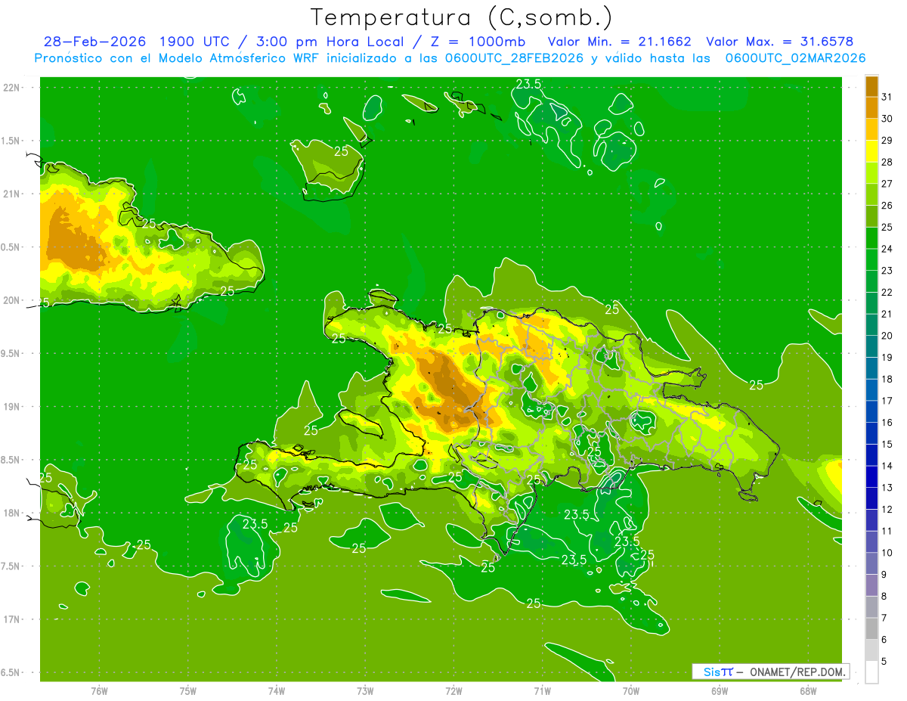Click the '74W' longitude axis label

pyautogui.click(x=277, y=691)
